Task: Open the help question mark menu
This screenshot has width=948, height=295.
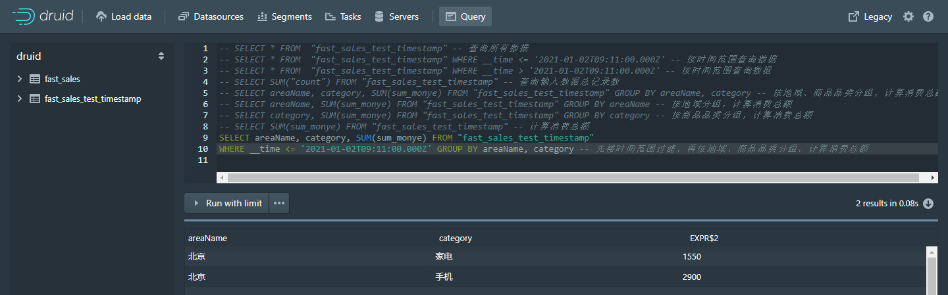Action: (928, 16)
